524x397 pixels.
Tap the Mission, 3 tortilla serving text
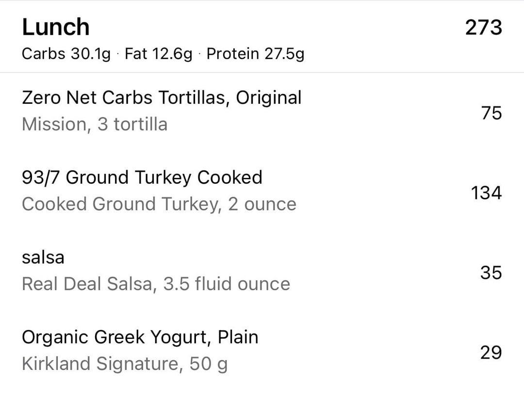click(x=95, y=125)
